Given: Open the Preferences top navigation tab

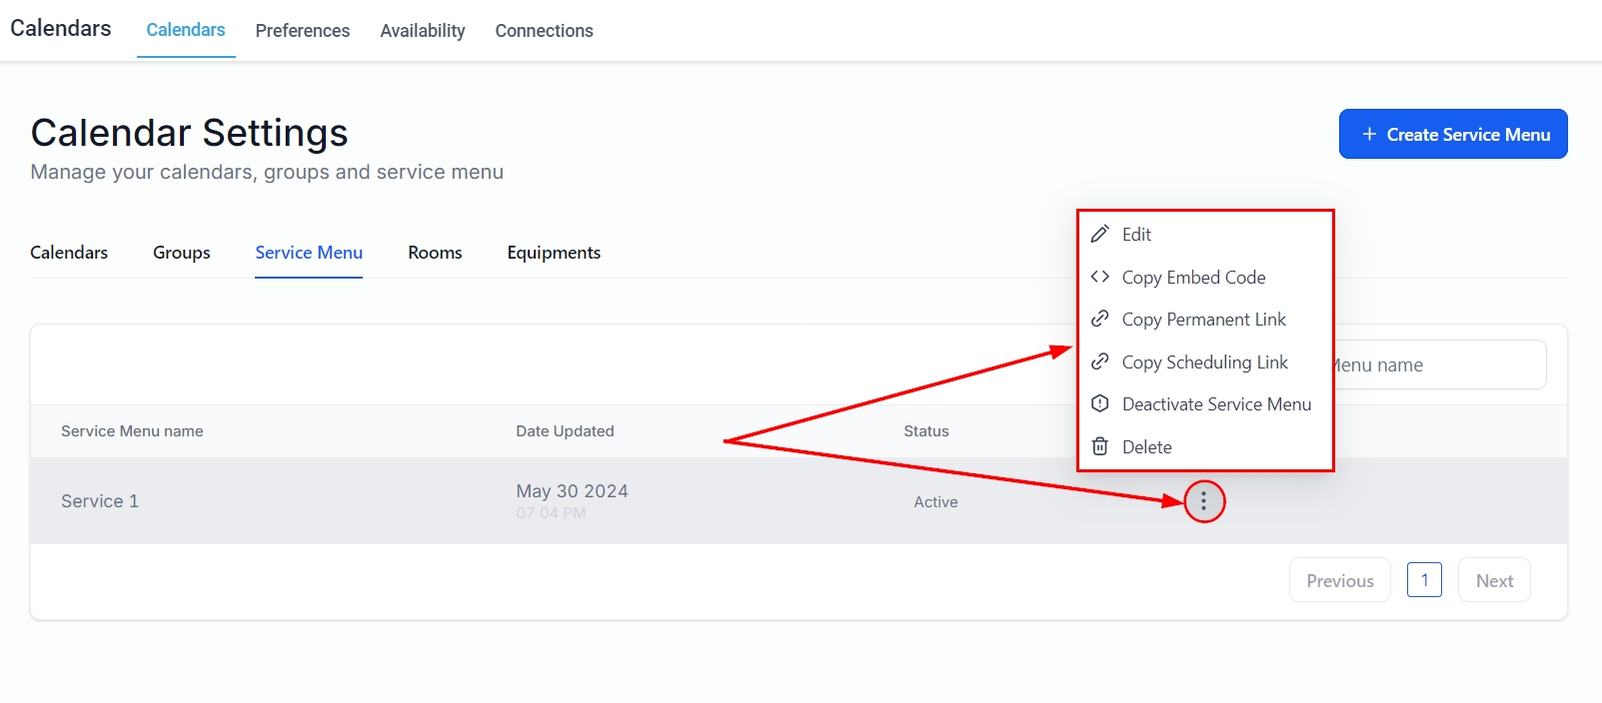Looking at the screenshot, I should [x=302, y=31].
